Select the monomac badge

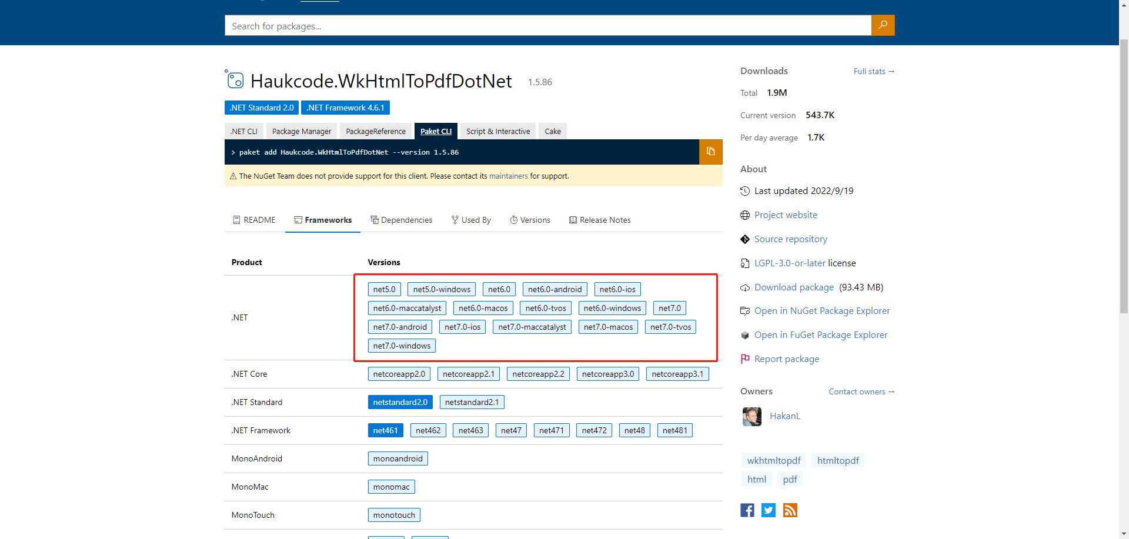pyautogui.click(x=392, y=487)
